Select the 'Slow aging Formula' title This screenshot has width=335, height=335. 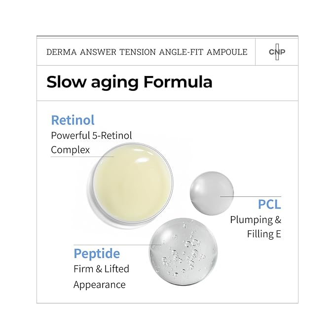pyautogui.click(x=129, y=81)
